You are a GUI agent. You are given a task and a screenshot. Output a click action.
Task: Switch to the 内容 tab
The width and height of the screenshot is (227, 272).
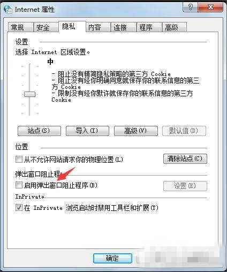(98, 27)
